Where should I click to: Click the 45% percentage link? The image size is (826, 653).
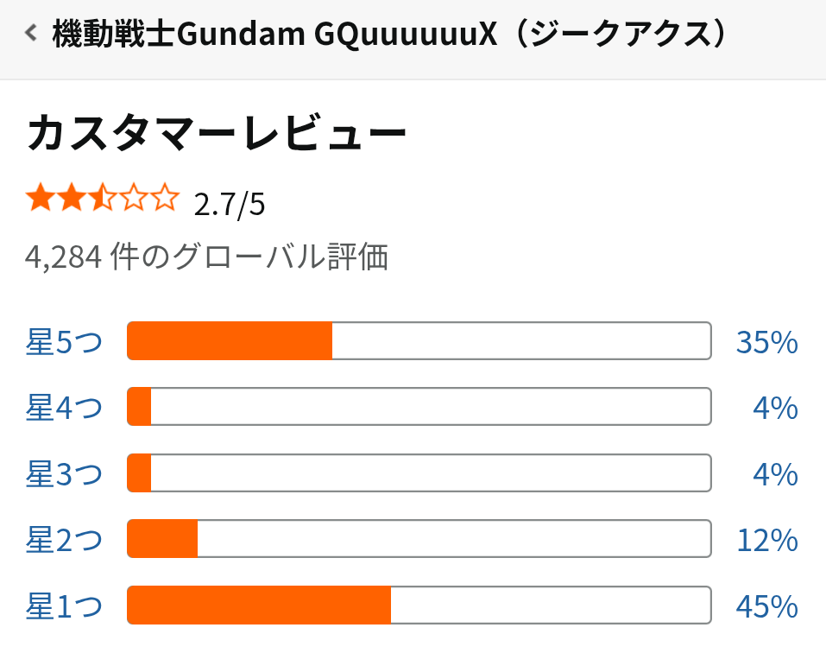[x=766, y=606]
